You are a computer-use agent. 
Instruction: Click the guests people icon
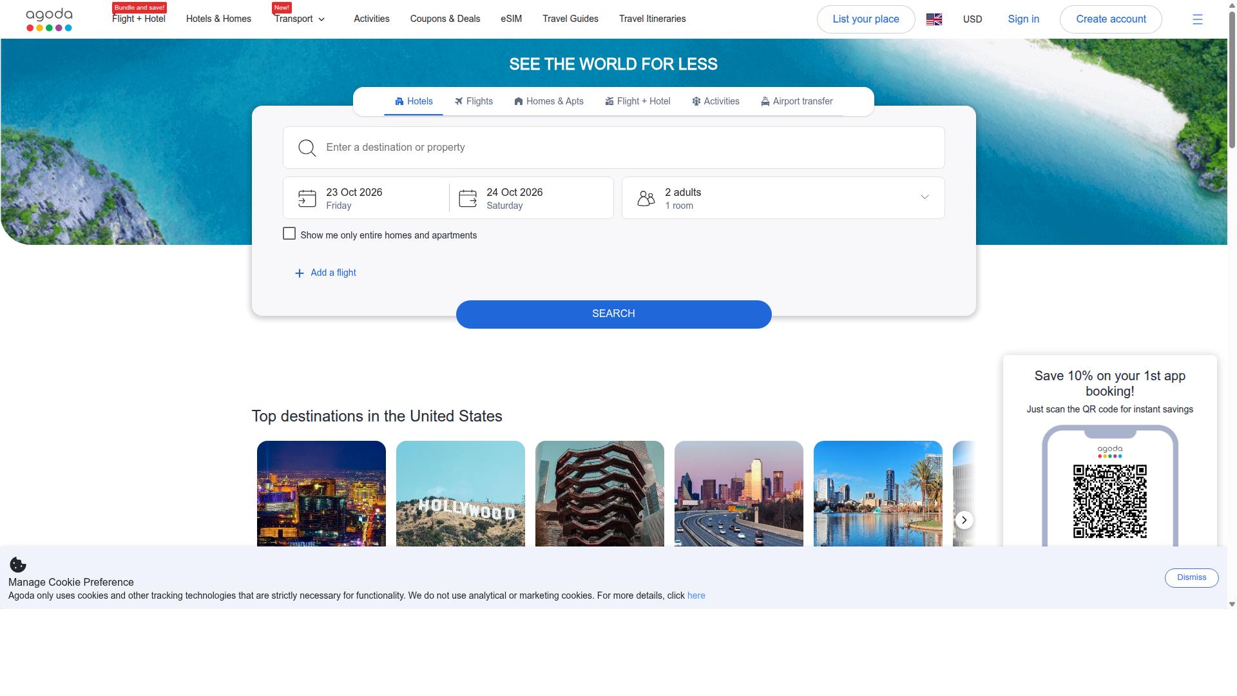(x=646, y=198)
